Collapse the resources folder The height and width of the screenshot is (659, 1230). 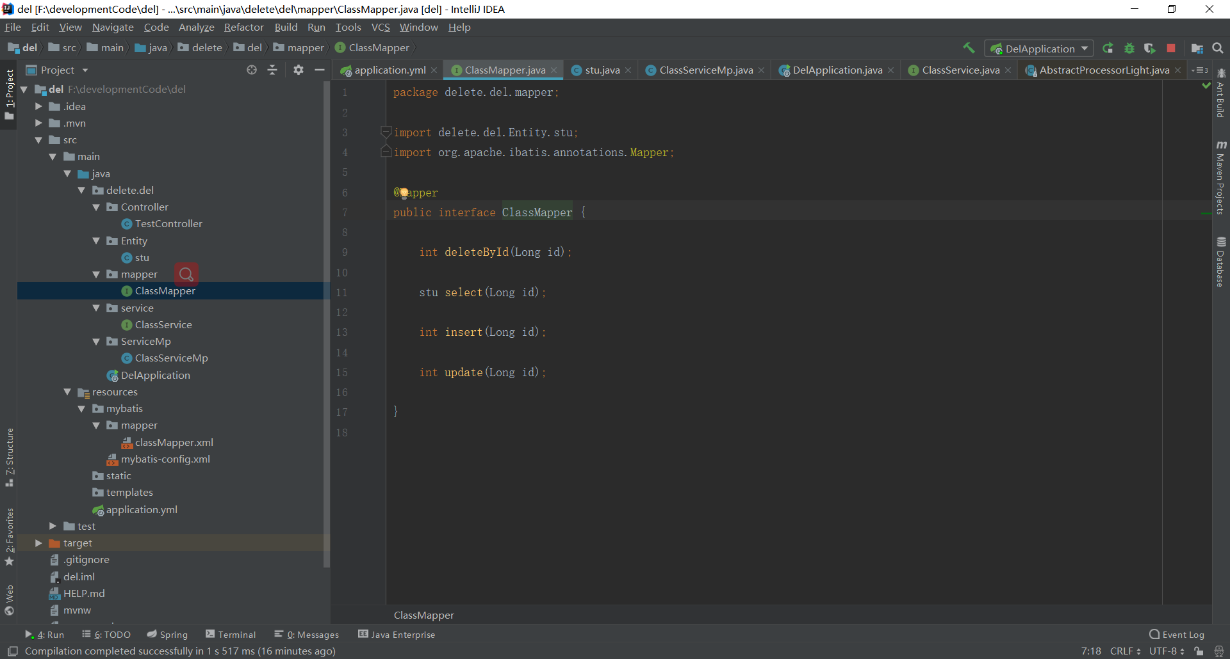click(67, 392)
